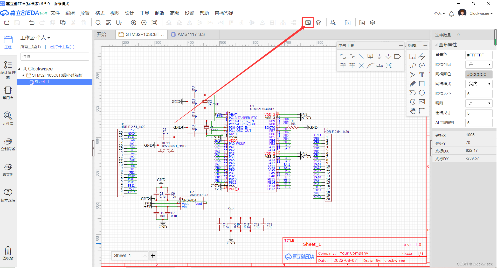Open the 常用库 common library sidebar panel

click(x=8, y=93)
